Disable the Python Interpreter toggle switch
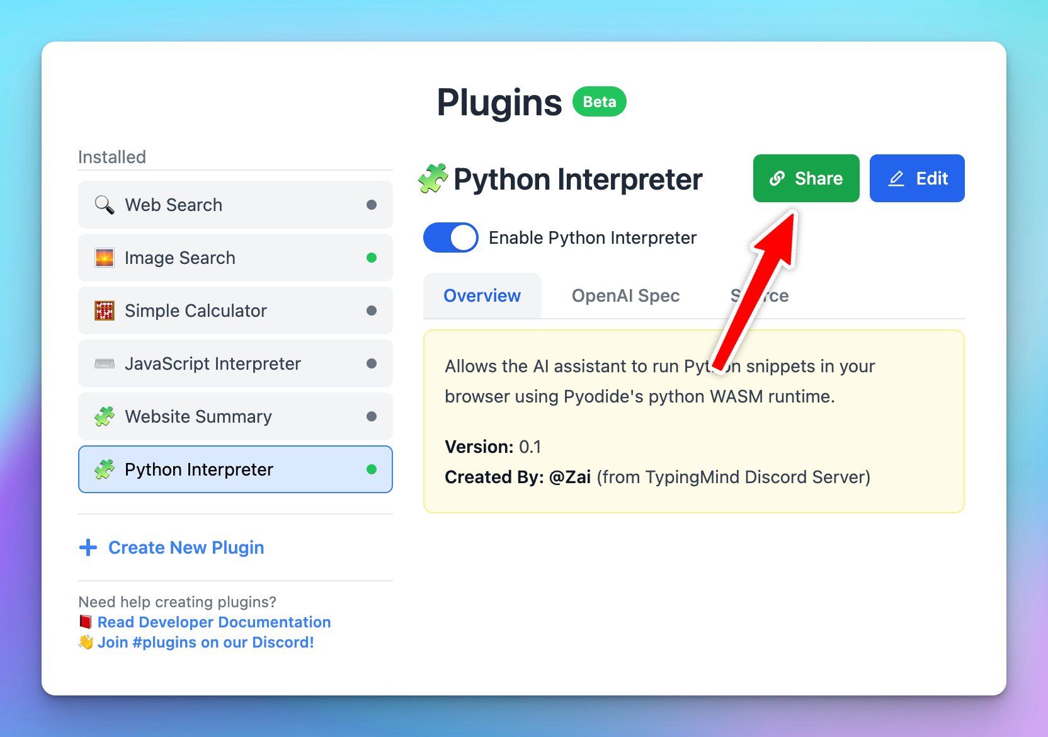 click(450, 237)
